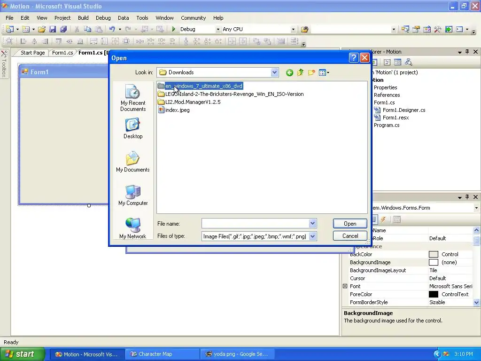The image size is (481, 361).
Task: Open the Any CPU platform dropdown
Action: point(293,30)
